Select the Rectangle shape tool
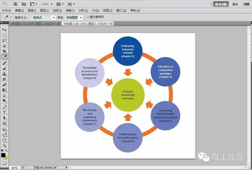This screenshot has width=252, height=170. (x=4, y=123)
